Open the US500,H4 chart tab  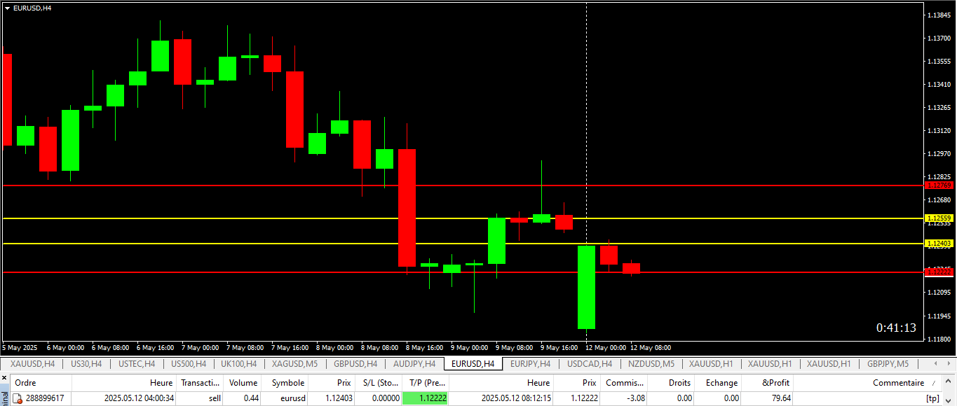point(189,364)
